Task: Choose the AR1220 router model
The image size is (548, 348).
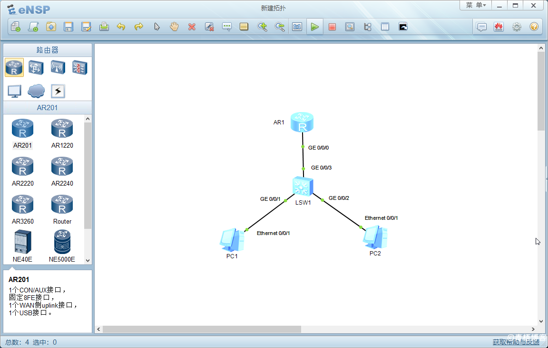Action: tap(62, 134)
